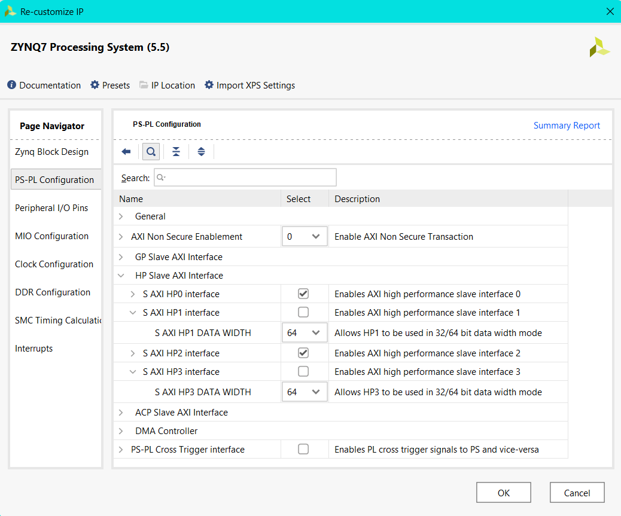Collapse the S AXI HP1 interface row
Image resolution: width=621 pixels, height=516 pixels.
[x=133, y=313]
